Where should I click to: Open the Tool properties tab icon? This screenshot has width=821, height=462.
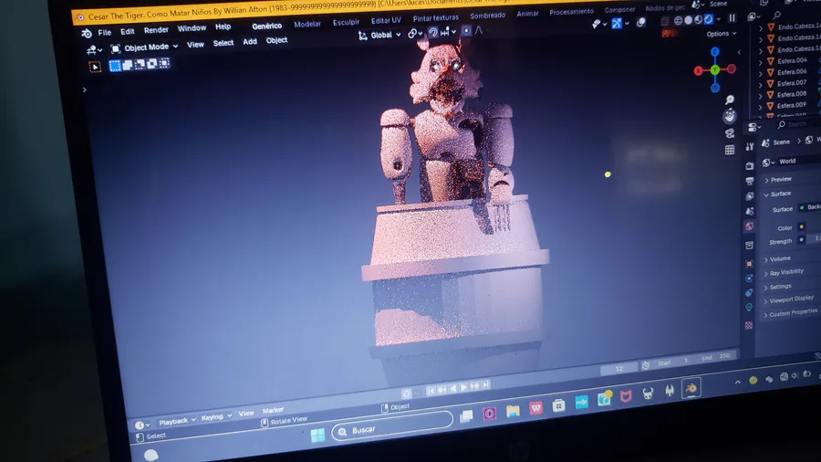750,147
